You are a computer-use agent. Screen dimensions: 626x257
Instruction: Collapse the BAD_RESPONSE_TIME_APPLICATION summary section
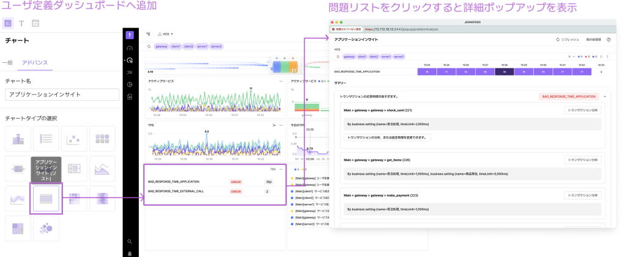[605, 96]
